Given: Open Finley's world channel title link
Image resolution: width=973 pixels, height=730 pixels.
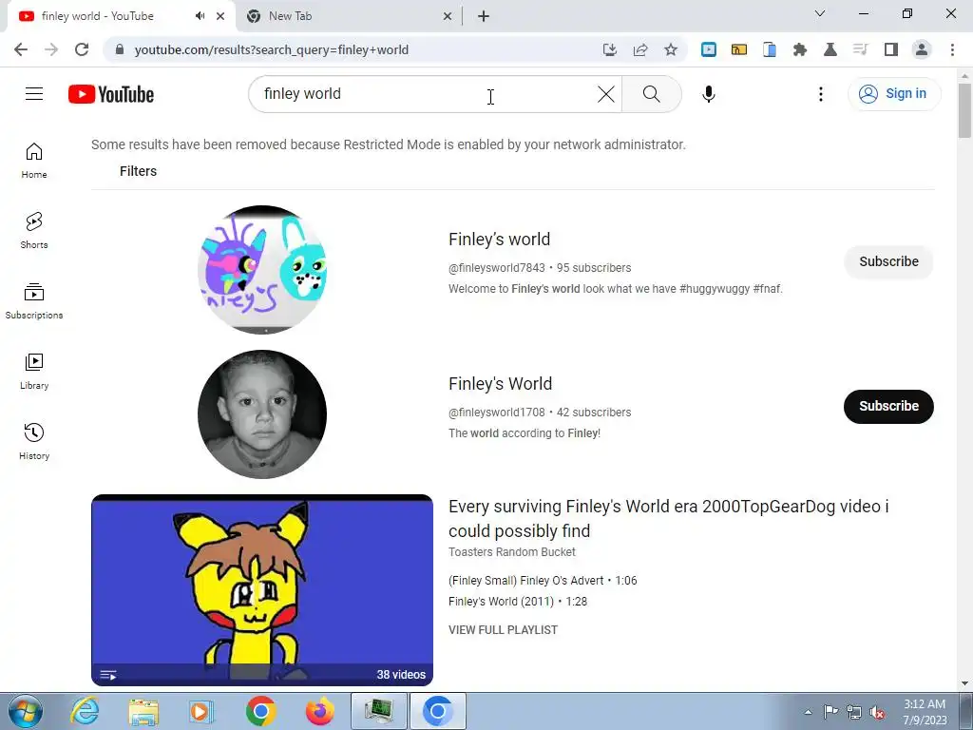Looking at the screenshot, I should click(500, 240).
